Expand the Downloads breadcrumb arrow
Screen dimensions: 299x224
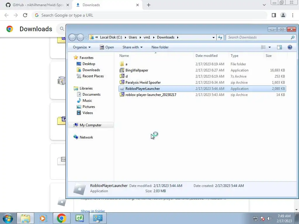[x=178, y=37]
